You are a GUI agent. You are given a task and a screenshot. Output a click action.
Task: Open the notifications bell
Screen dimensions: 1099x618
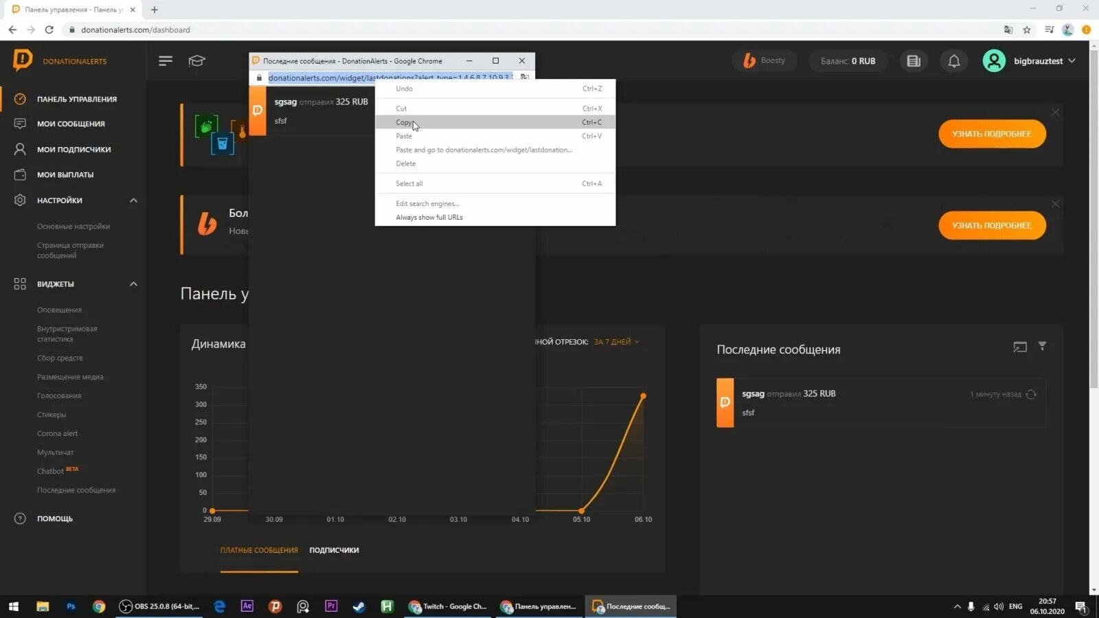954,61
